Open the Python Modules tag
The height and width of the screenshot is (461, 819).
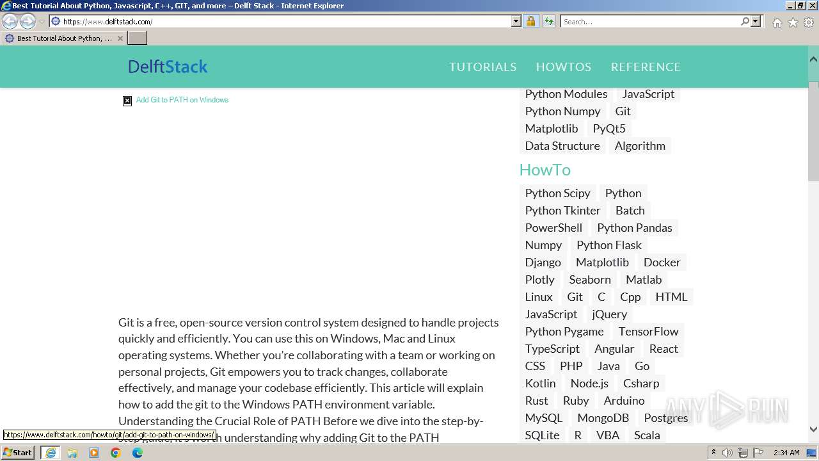pyautogui.click(x=566, y=93)
